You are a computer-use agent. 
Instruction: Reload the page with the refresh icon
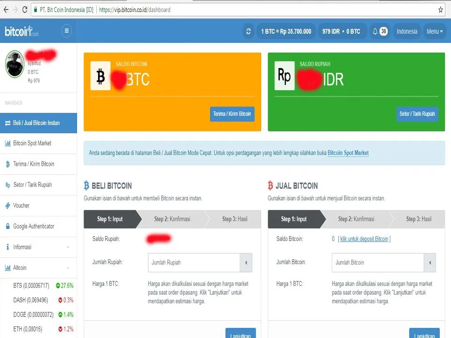pos(25,10)
